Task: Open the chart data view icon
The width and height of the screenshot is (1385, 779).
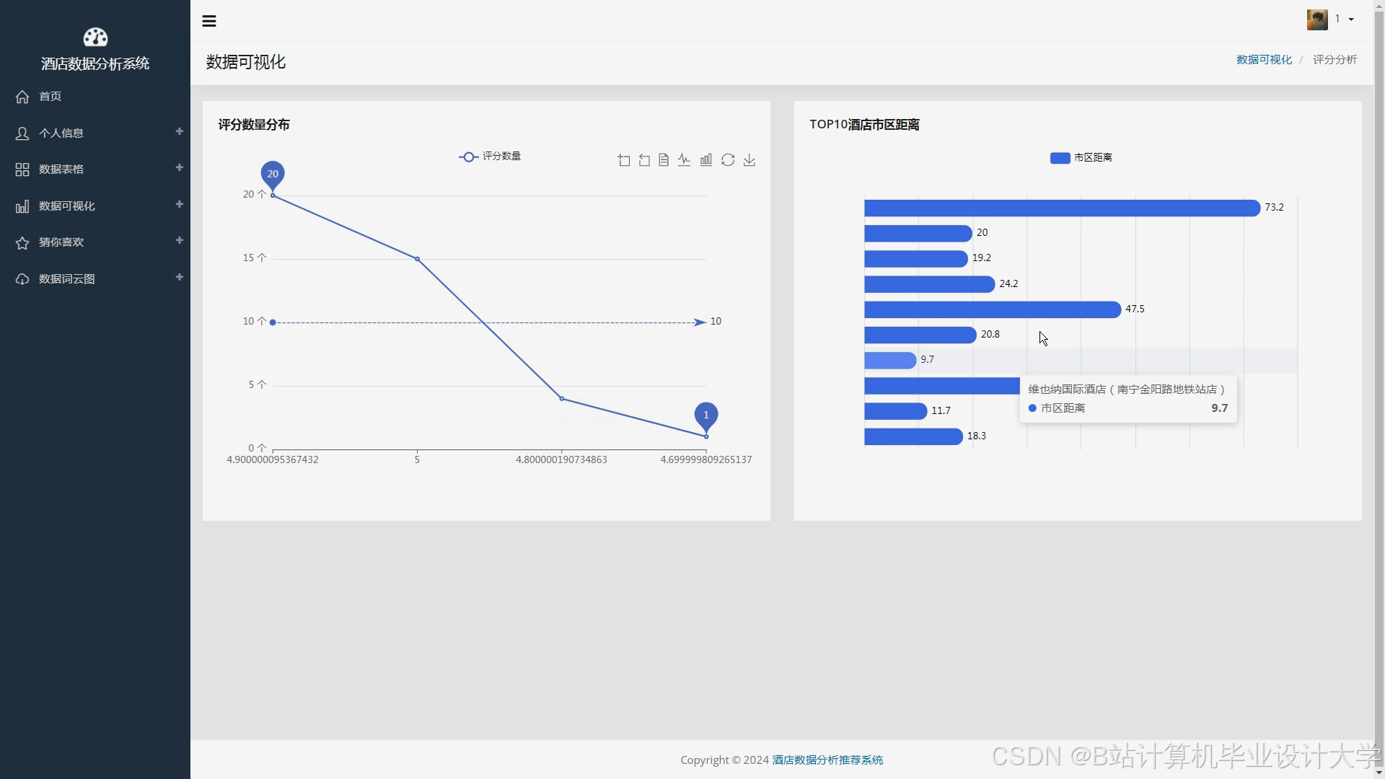Action: pos(664,160)
